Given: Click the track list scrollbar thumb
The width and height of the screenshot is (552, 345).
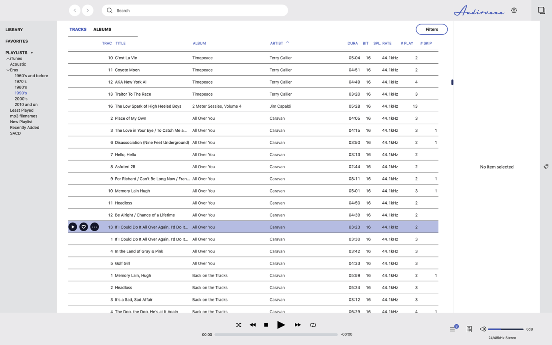Looking at the screenshot, I should 452,82.
